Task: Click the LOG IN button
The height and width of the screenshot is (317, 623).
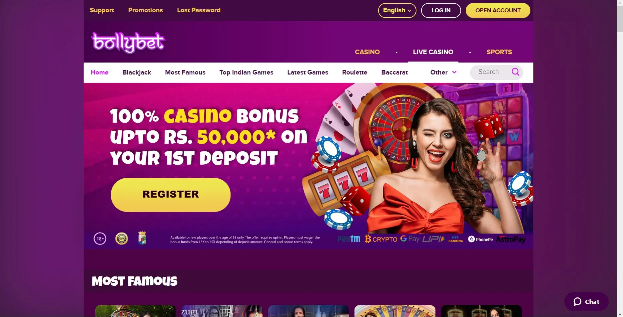Action: pyautogui.click(x=441, y=10)
